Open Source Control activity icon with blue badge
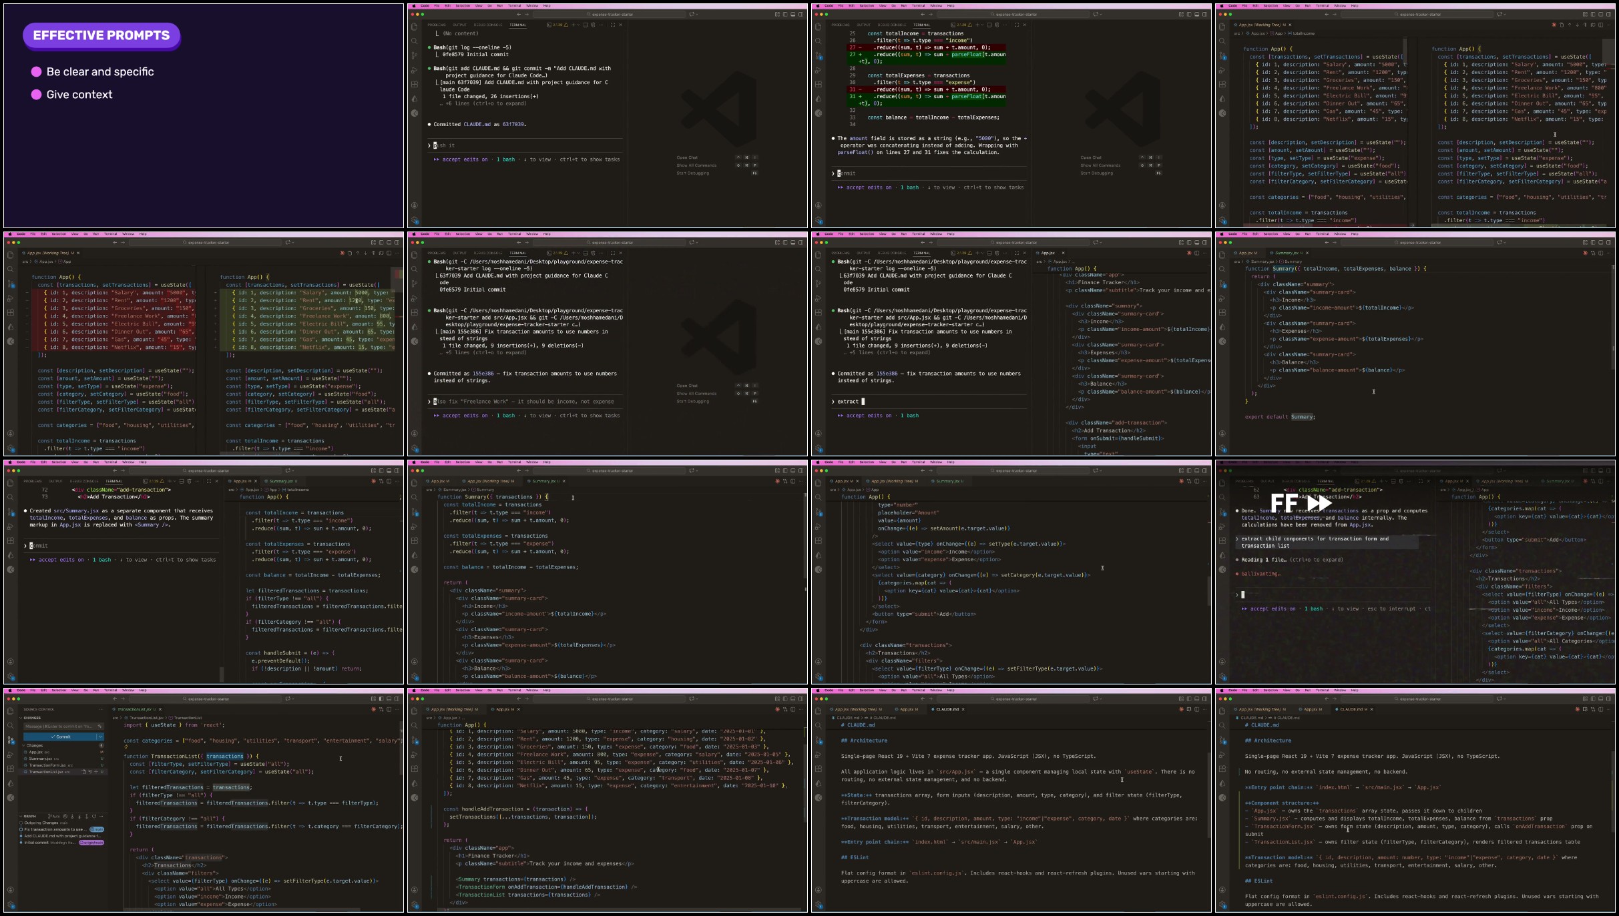The image size is (1619, 916). click(x=11, y=740)
